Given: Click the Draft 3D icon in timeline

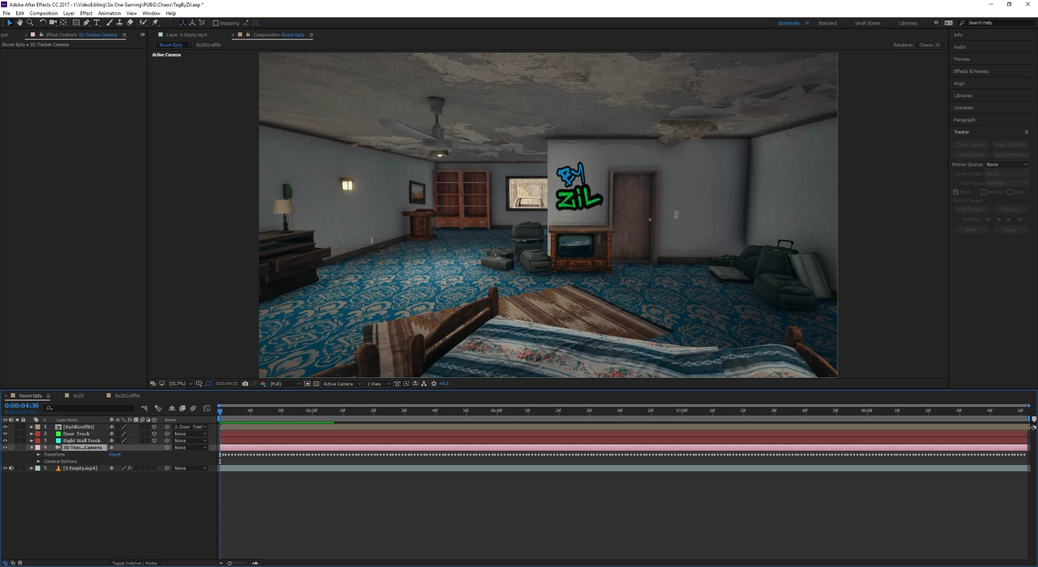Looking at the screenshot, I should [158, 408].
